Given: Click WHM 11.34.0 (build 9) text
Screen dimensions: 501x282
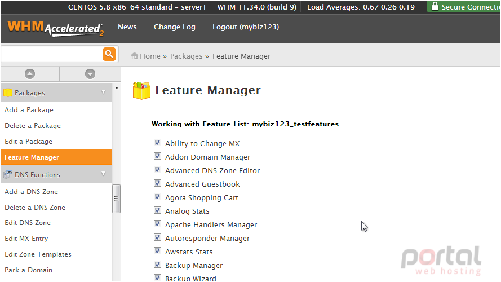Looking at the screenshot, I should pos(257,7).
